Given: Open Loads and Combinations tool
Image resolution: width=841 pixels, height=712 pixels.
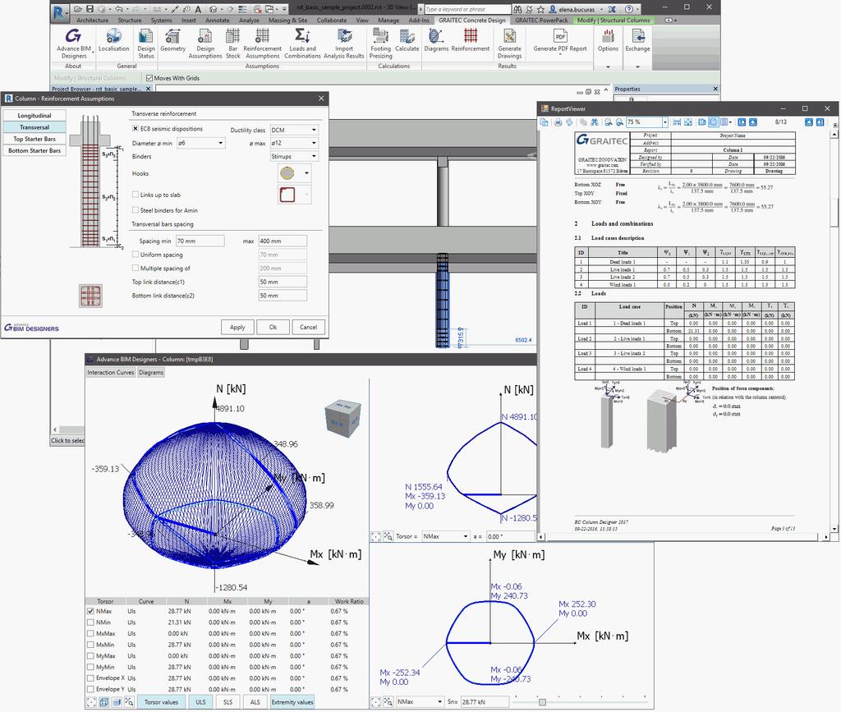Looking at the screenshot, I should (302, 43).
